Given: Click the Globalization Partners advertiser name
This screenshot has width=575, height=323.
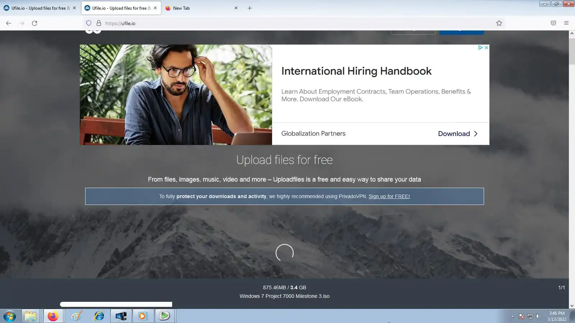Looking at the screenshot, I should 313,134.
